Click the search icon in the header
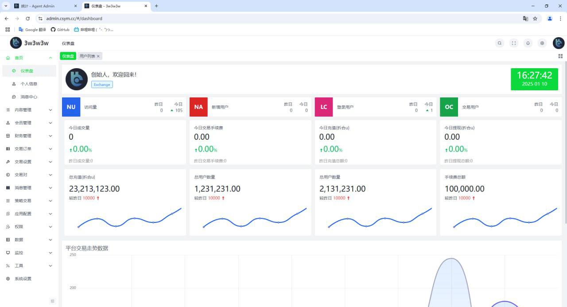This screenshot has width=567, height=307. point(500,43)
